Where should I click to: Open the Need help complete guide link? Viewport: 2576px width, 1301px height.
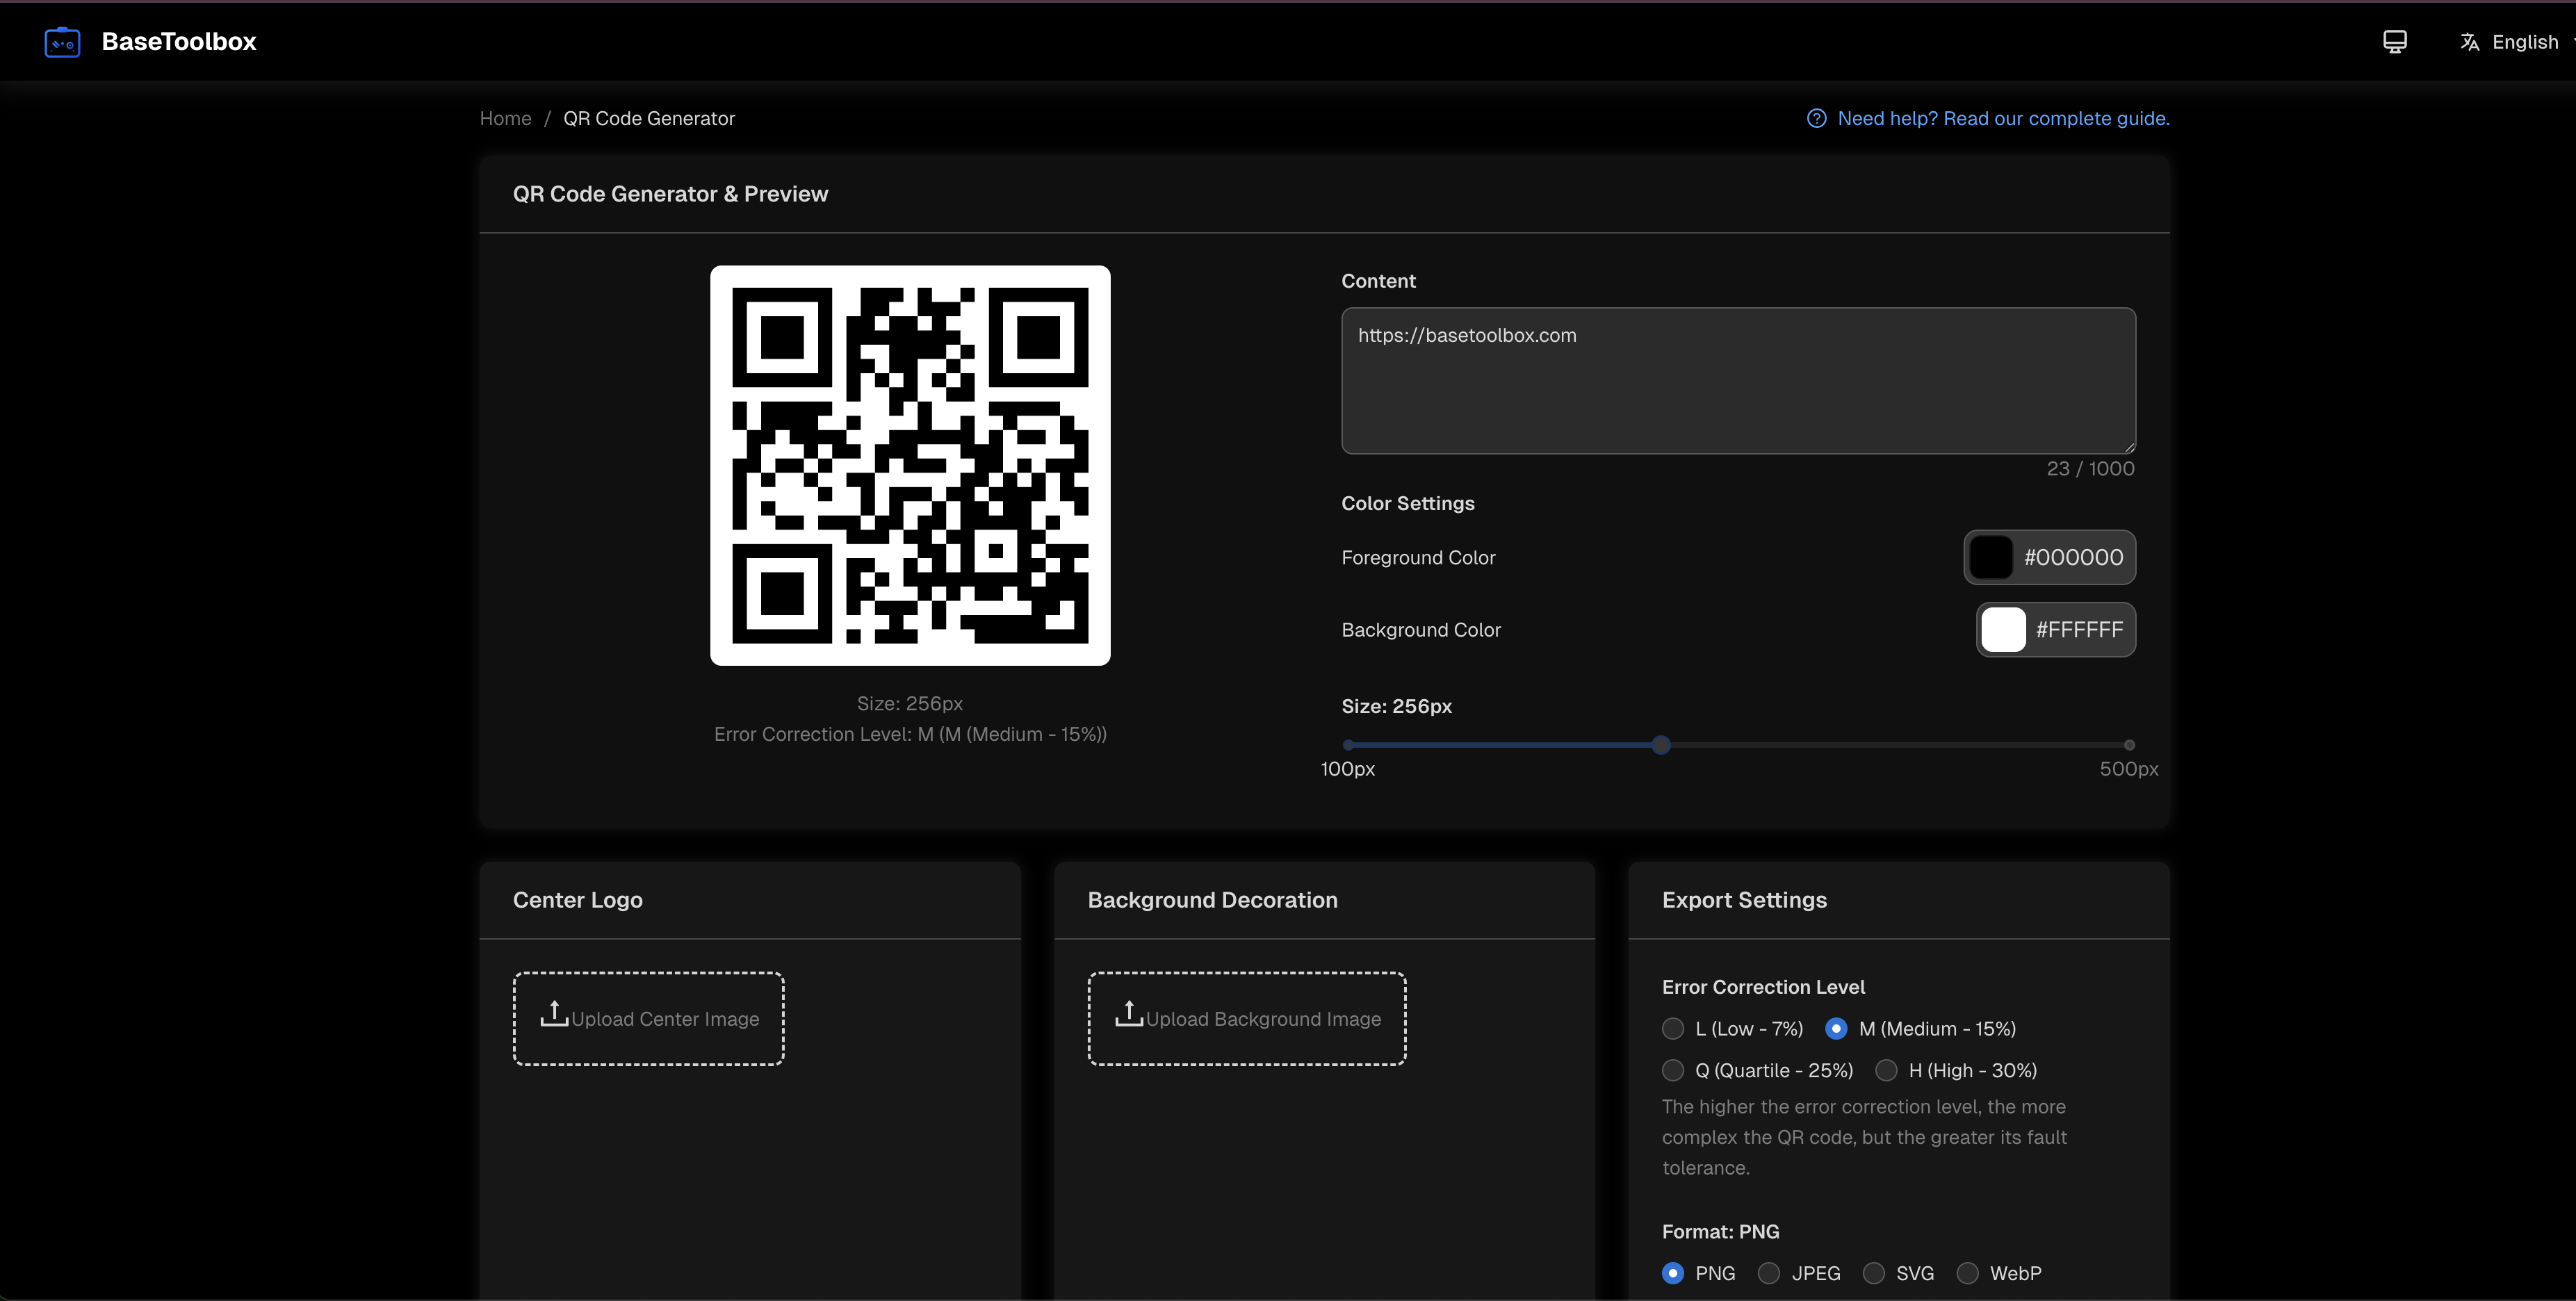[2003, 119]
